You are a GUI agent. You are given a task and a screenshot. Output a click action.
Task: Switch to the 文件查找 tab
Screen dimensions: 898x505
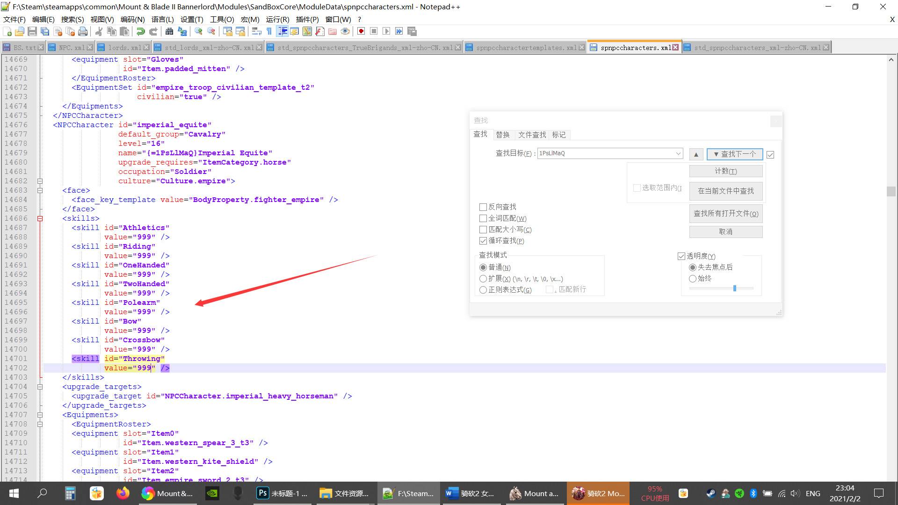532,135
